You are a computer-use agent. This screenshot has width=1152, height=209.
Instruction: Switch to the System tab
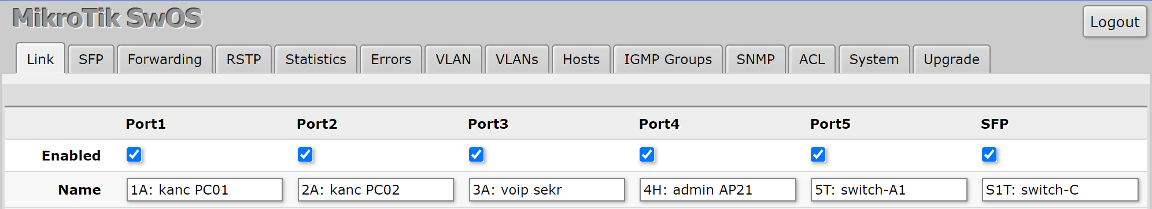click(x=874, y=59)
